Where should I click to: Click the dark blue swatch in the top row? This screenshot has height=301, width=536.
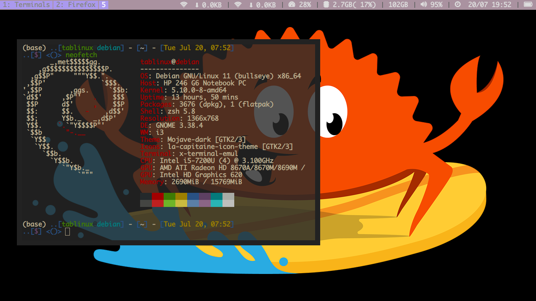click(193, 196)
